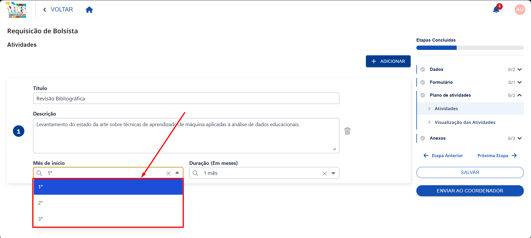
Task: Click the Etapas Concluídas progress bar
Action: pos(470,48)
